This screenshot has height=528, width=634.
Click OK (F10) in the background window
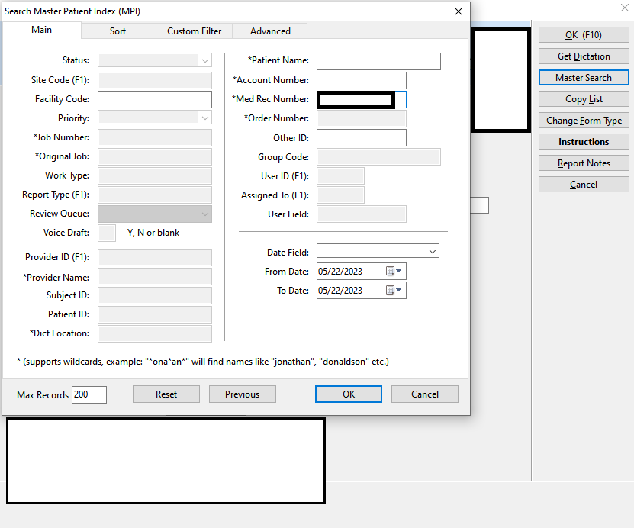pos(584,35)
